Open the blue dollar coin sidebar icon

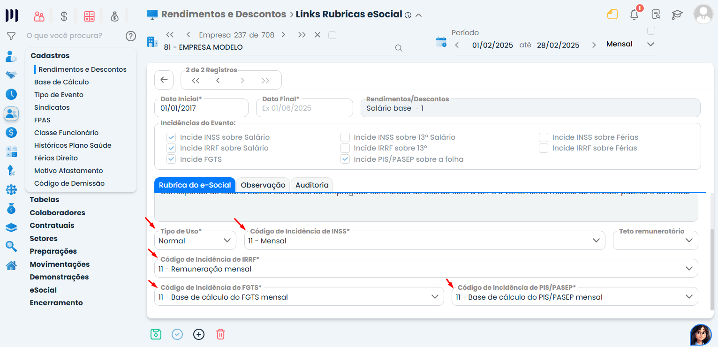coord(11,133)
